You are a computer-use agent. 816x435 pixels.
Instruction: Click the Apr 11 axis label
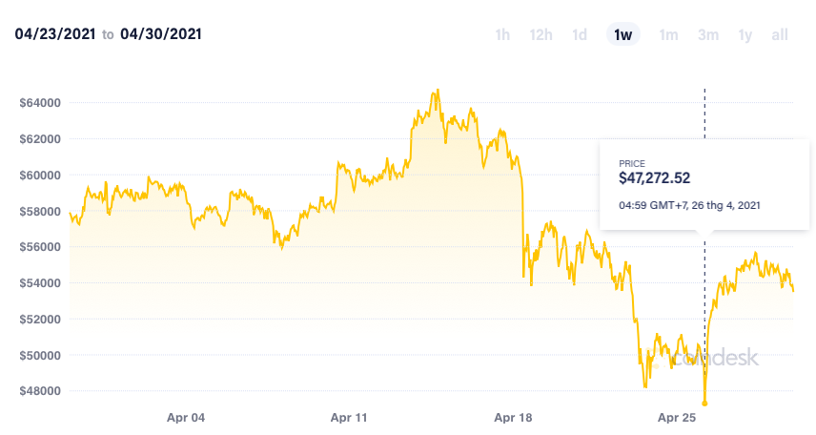(x=350, y=418)
